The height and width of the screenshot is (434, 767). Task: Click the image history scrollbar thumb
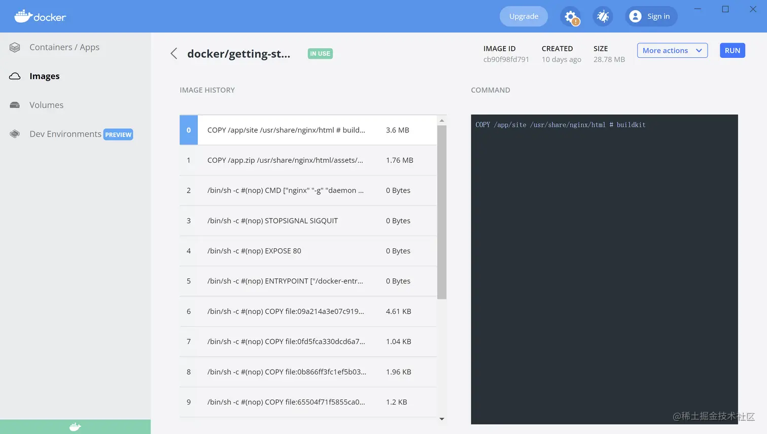coord(442,212)
